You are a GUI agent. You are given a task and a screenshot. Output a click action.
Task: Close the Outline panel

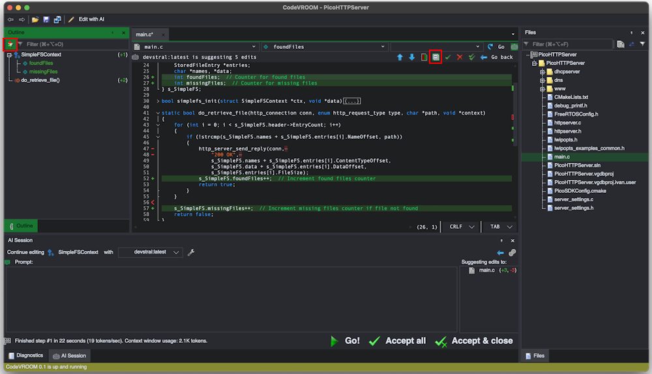coord(123,33)
